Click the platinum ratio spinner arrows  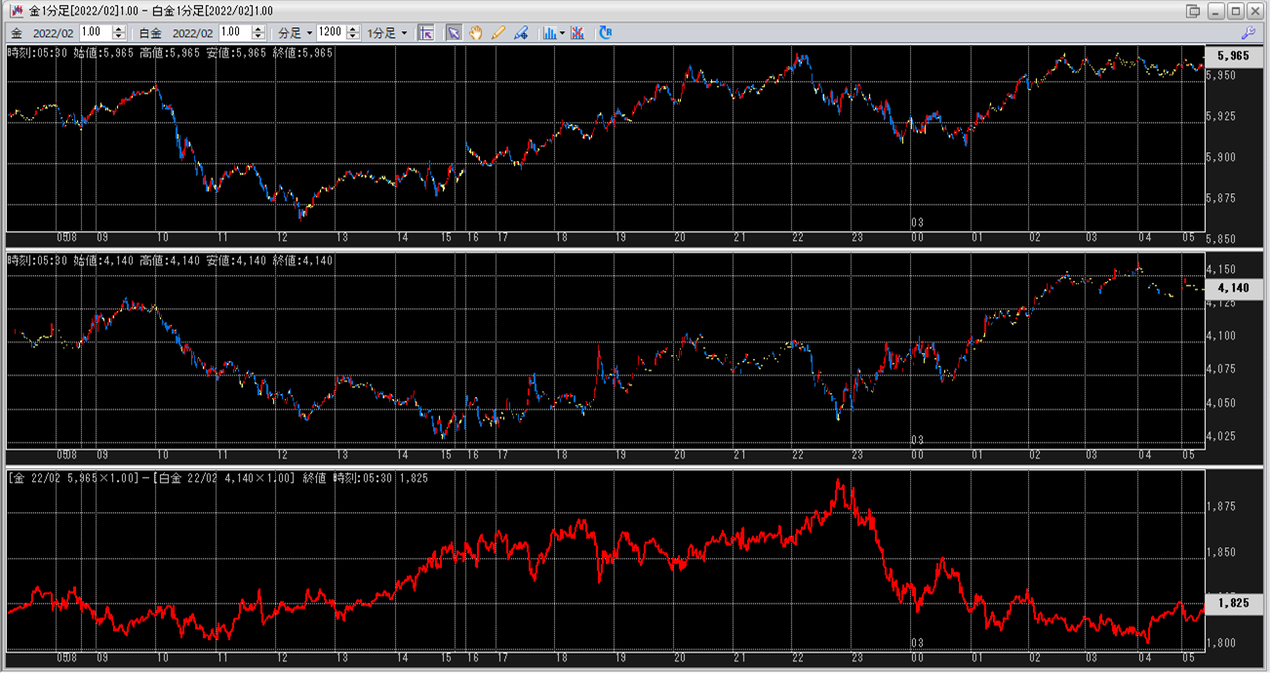click(x=259, y=32)
